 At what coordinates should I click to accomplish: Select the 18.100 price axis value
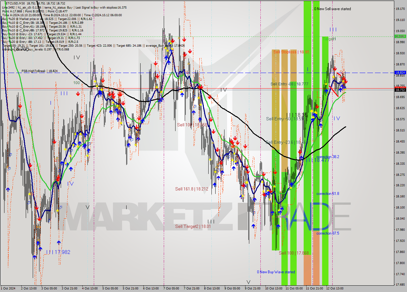[x=400, y=208]
